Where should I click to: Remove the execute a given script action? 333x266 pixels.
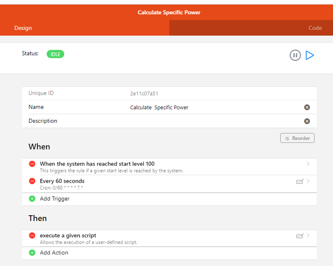(x=32, y=235)
